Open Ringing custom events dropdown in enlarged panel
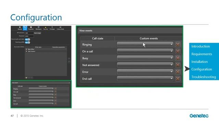The width and height of the screenshot is (219, 123). pos(145,44)
